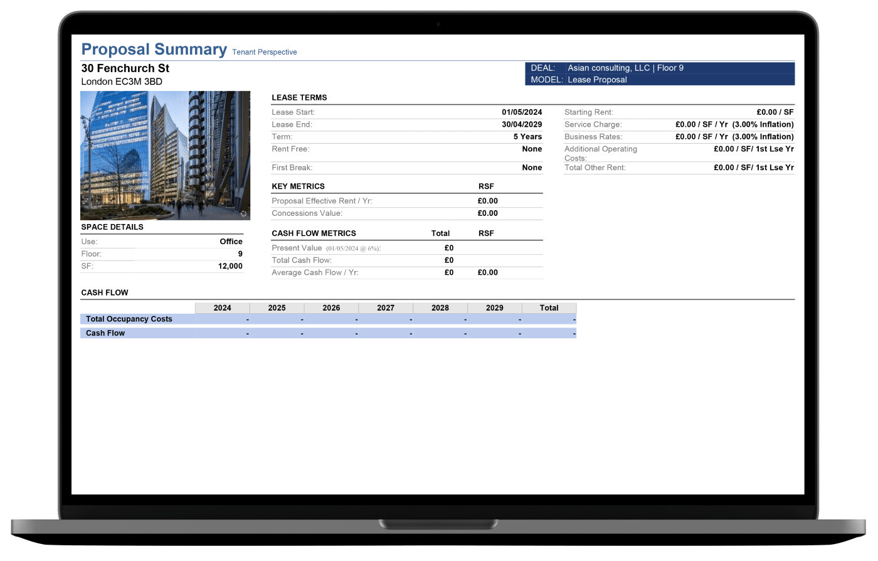Select the 2029 cash flow column header

coord(494,308)
